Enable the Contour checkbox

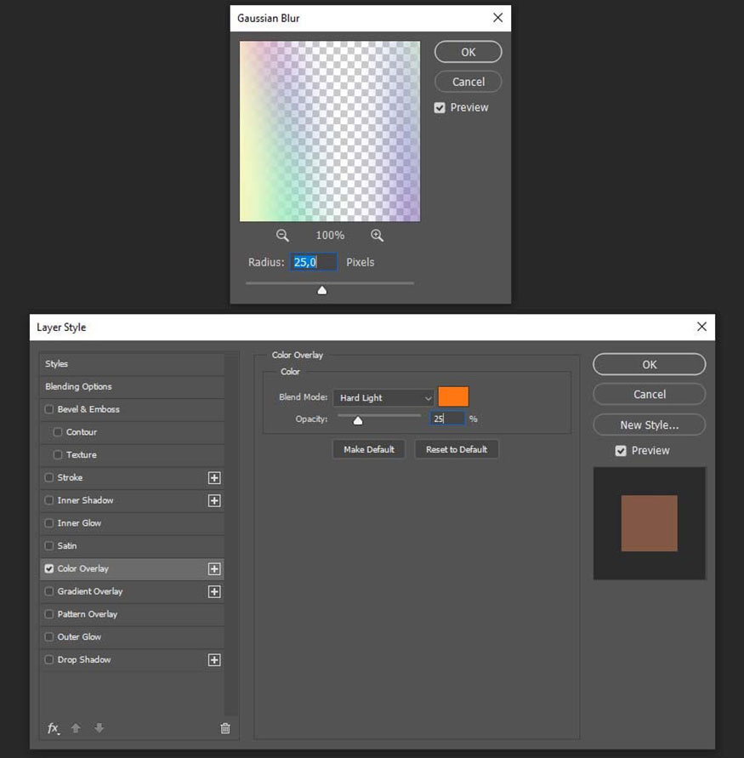pos(58,432)
